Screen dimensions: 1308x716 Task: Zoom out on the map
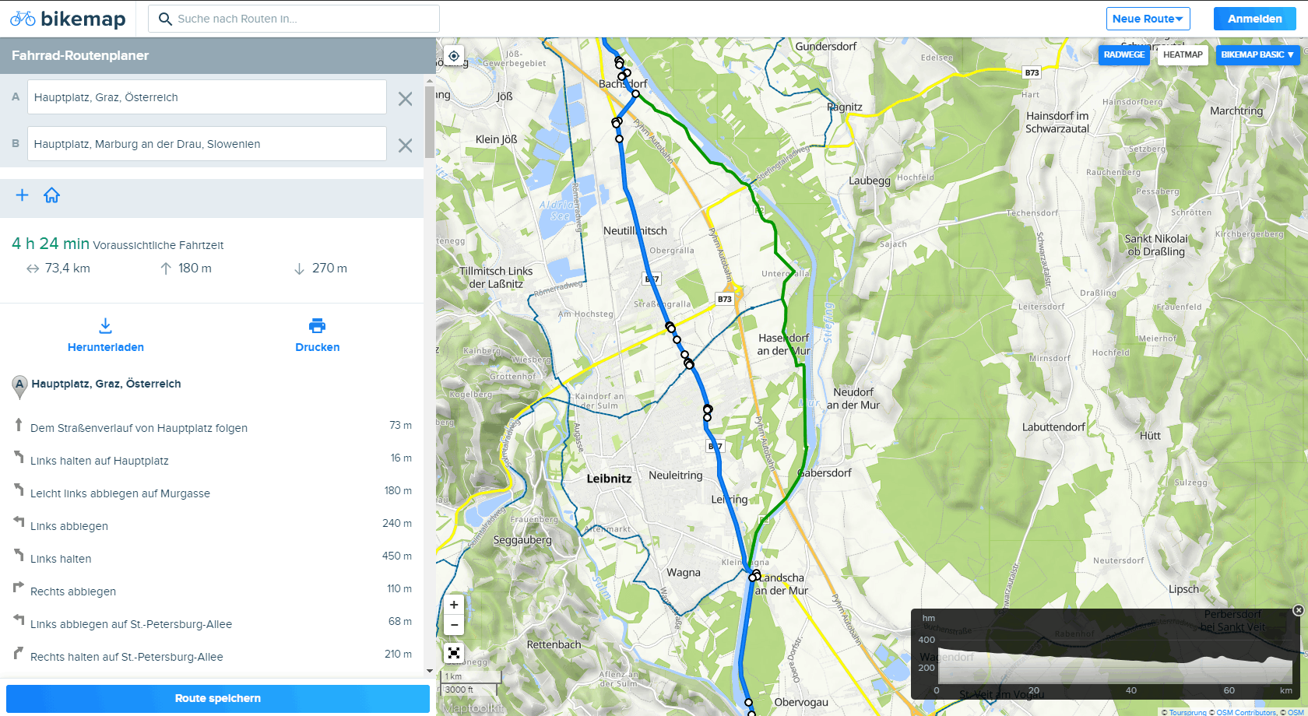[x=454, y=625]
